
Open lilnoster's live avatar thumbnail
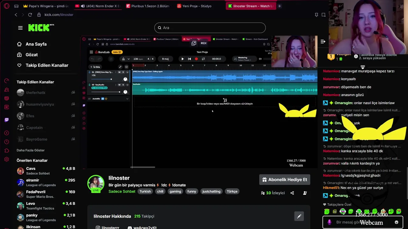pos(96,184)
